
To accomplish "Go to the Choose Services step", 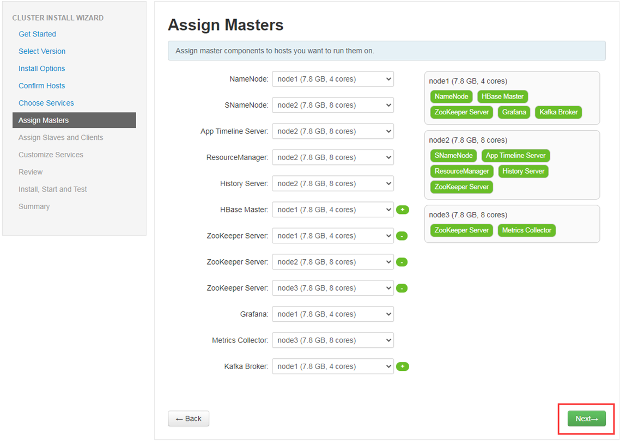I will (x=46, y=103).
